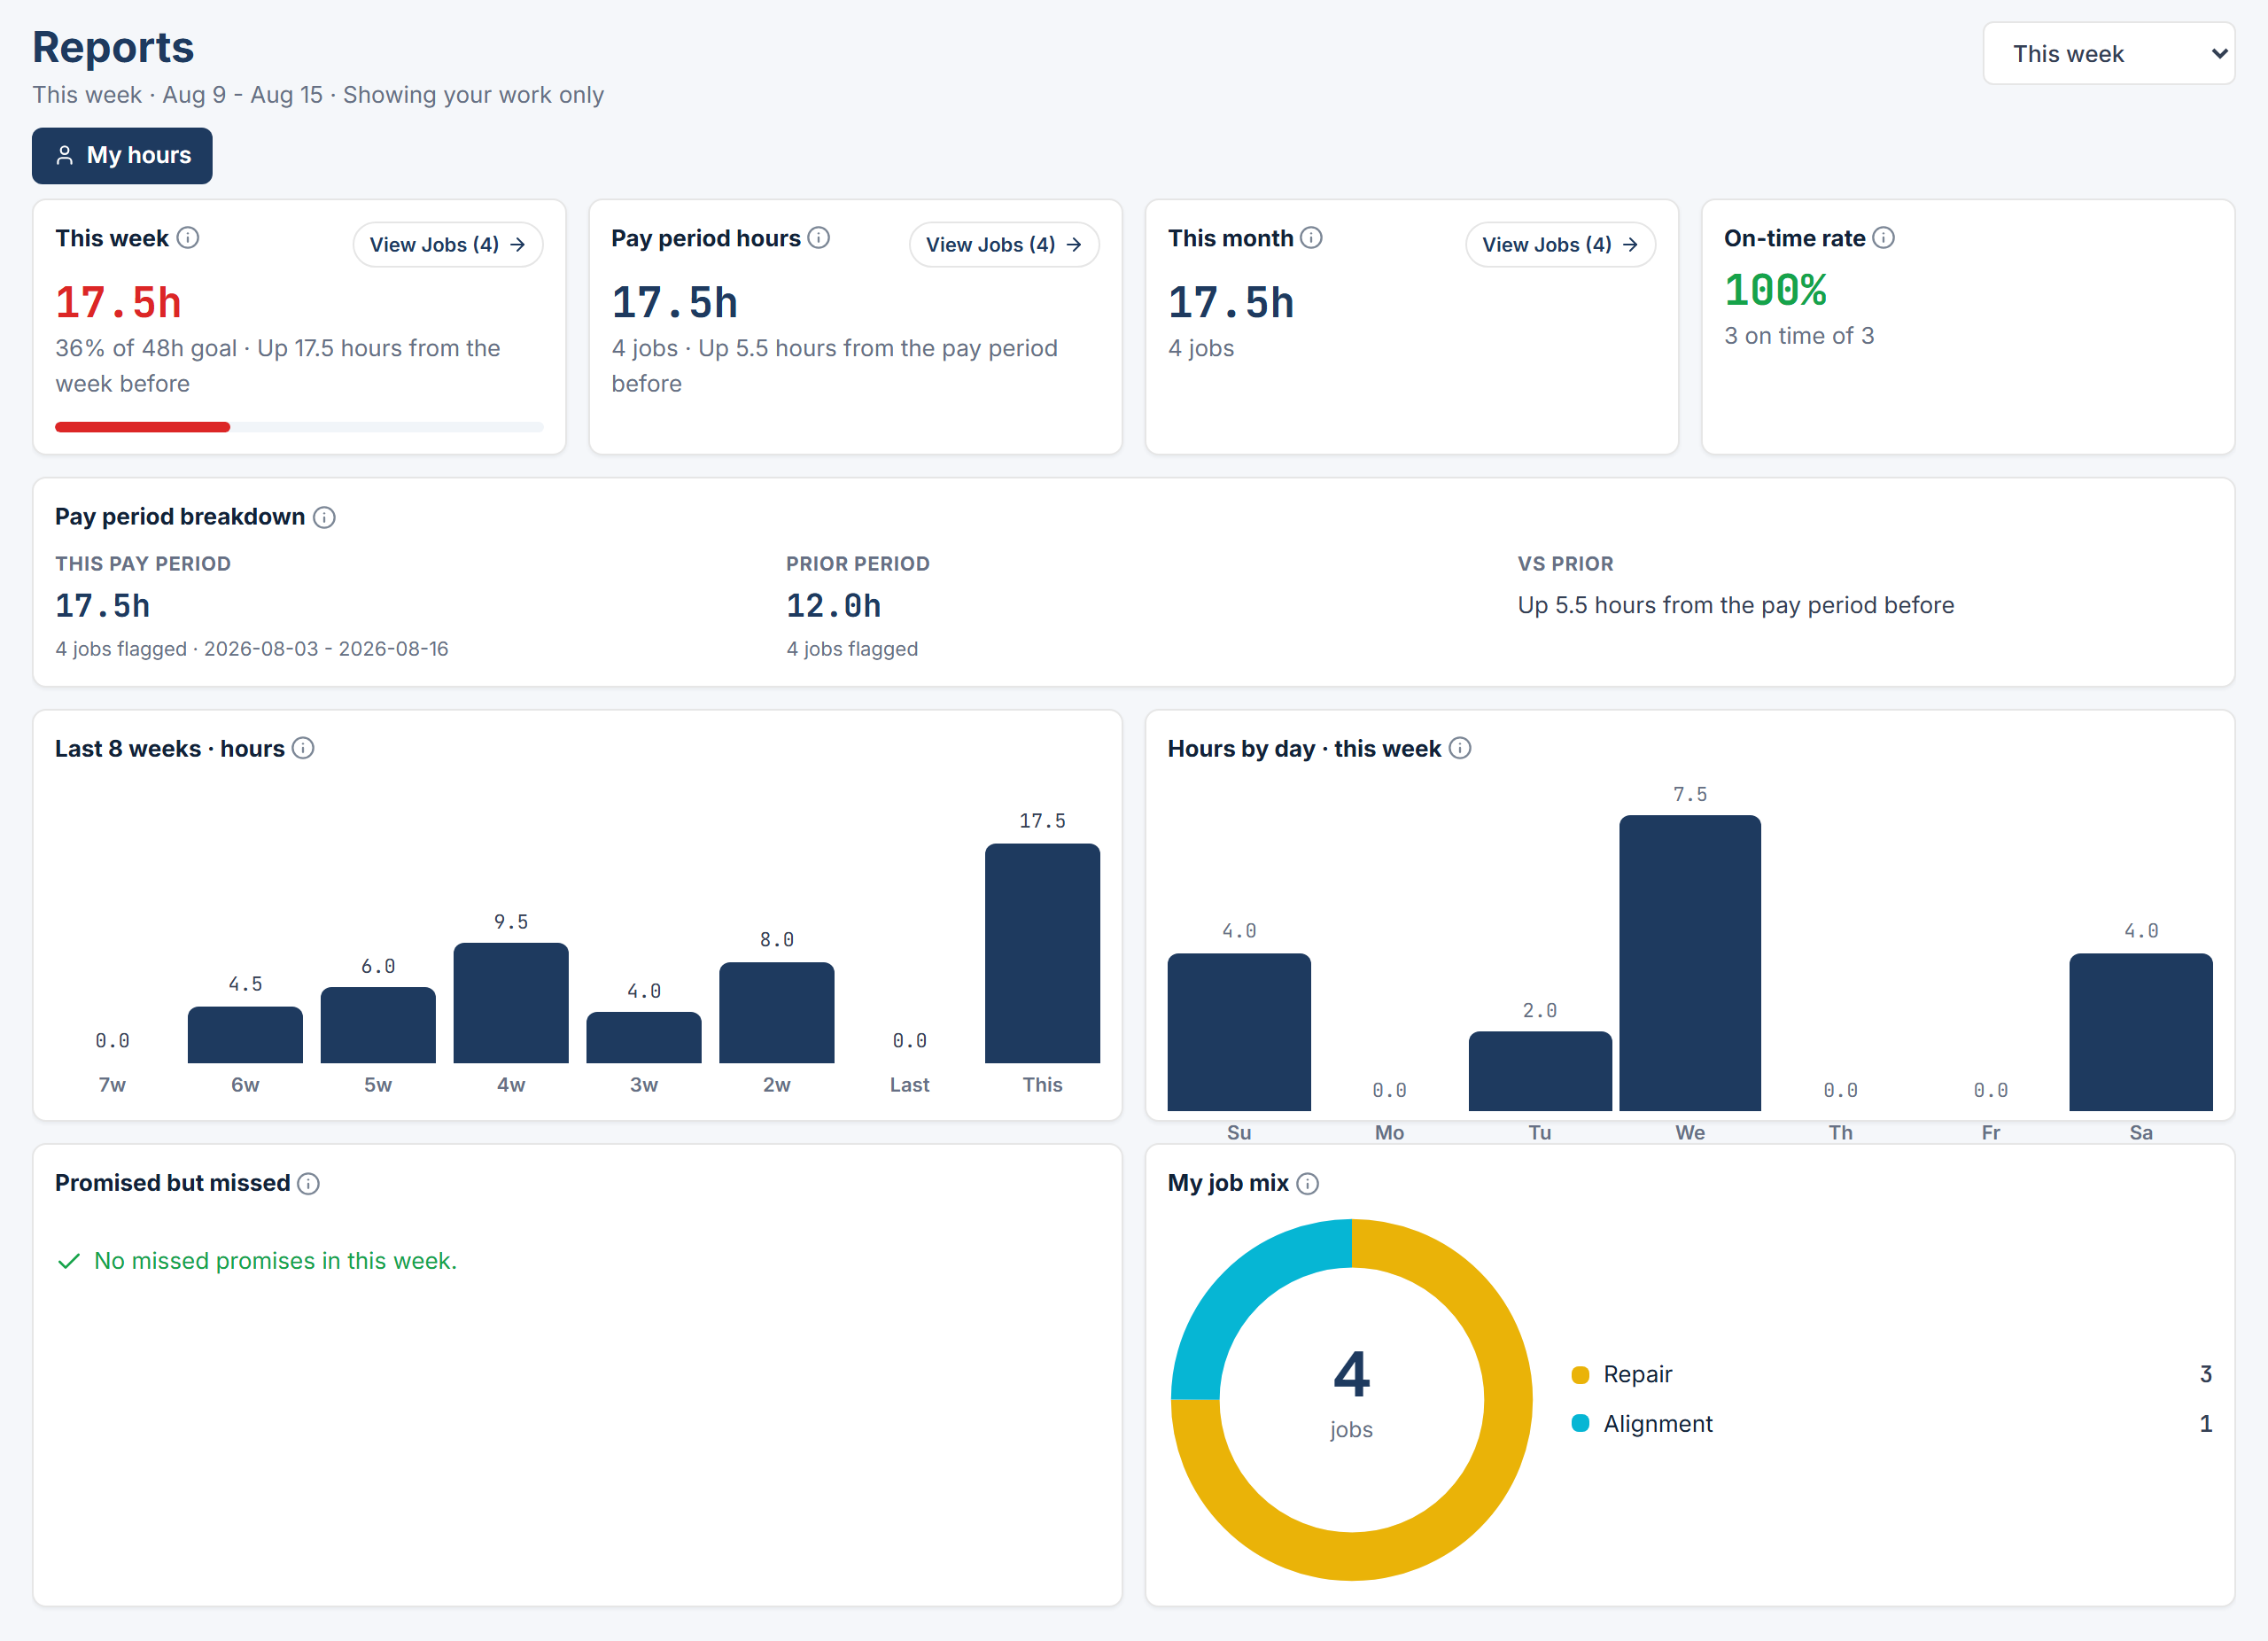Click the Alignment legend label
The width and height of the screenshot is (2268, 1641).
pyautogui.click(x=1658, y=1423)
